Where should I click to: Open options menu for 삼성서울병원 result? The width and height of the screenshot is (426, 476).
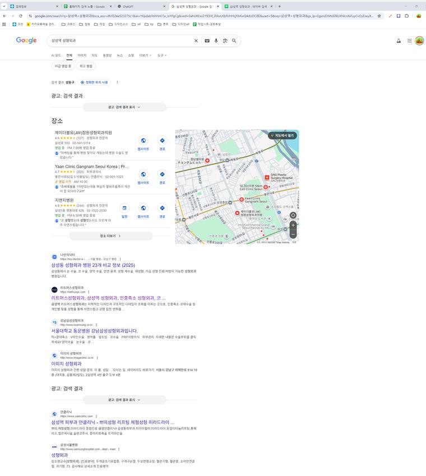pos(119,449)
